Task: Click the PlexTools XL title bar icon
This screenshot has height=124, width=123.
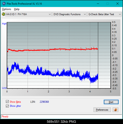Action: tap(4, 4)
